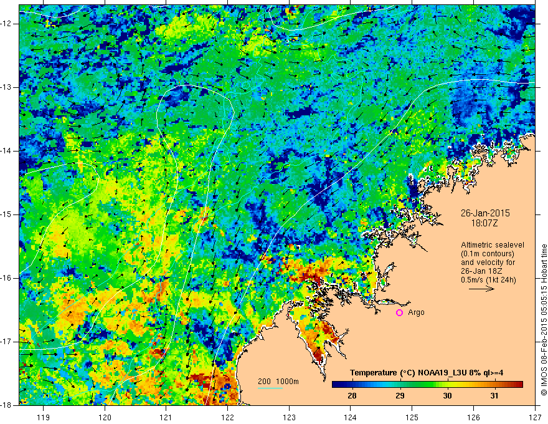This screenshot has height=424, width=548.
Task: Click the cyan 200 1000m isobath legend line
Action: pyautogui.click(x=270, y=388)
